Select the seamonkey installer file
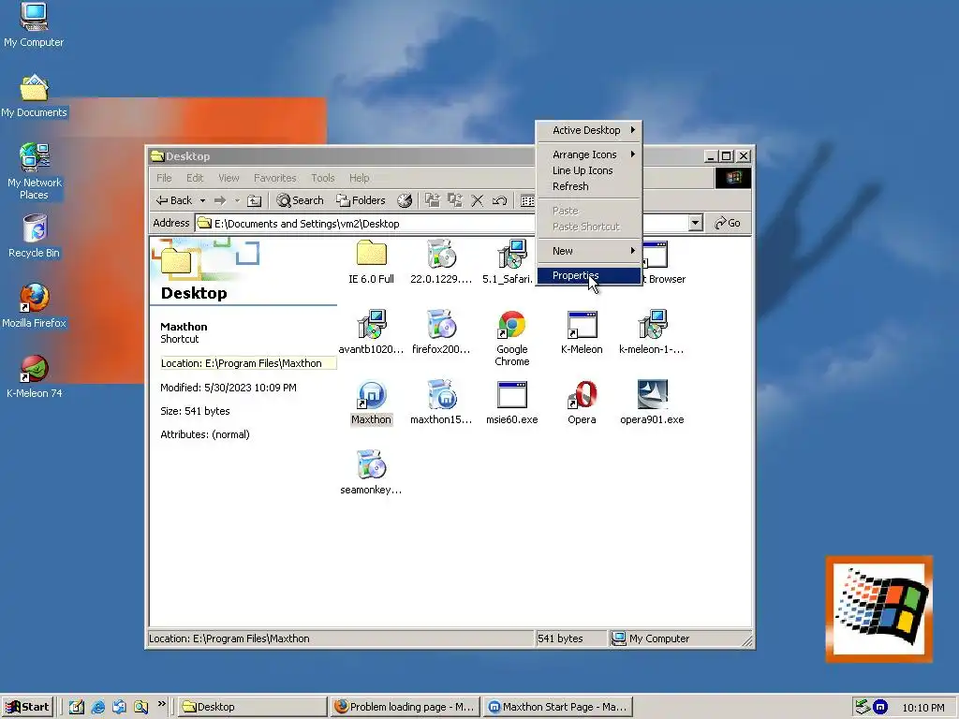Viewport: 959px width, 719px height. (x=371, y=473)
